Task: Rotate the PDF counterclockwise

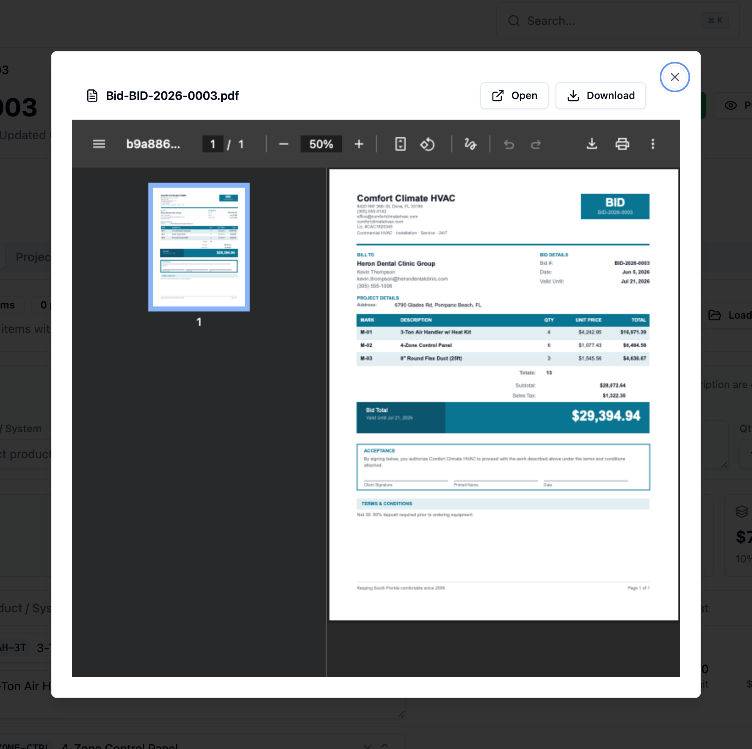Action: pyautogui.click(x=427, y=144)
